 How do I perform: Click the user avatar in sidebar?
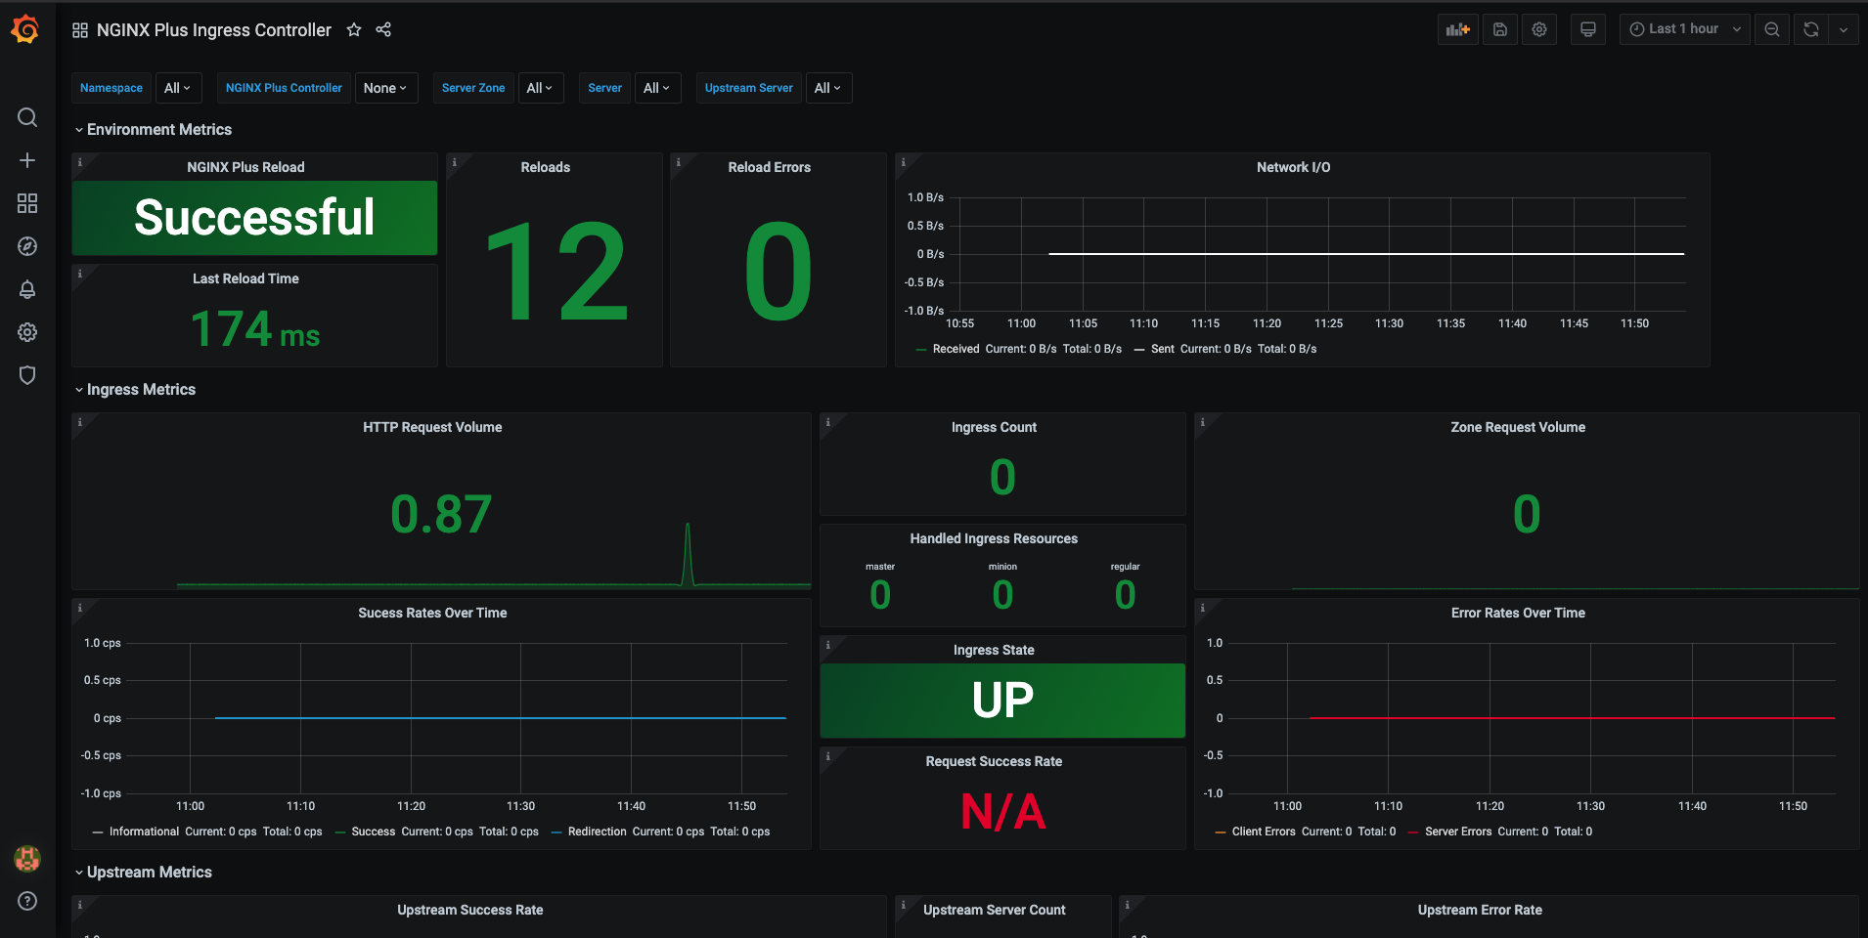point(27,859)
